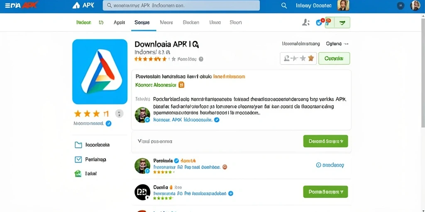Image resolution: width=425 pixels, height=212 pixels.
Task: Open the onadeooy link in Pemimia row
Action: 330,165
